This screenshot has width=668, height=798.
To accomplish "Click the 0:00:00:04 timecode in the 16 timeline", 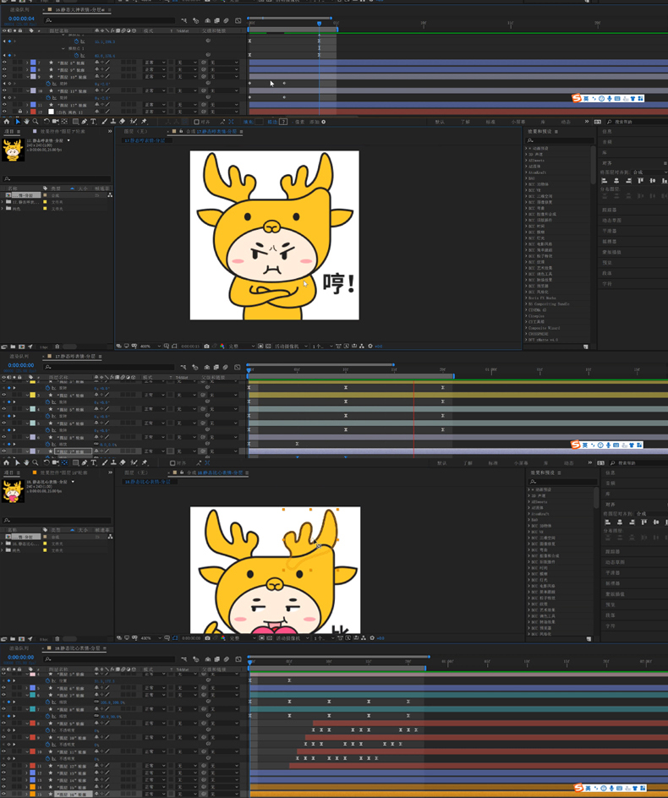I will pos(21,19).
